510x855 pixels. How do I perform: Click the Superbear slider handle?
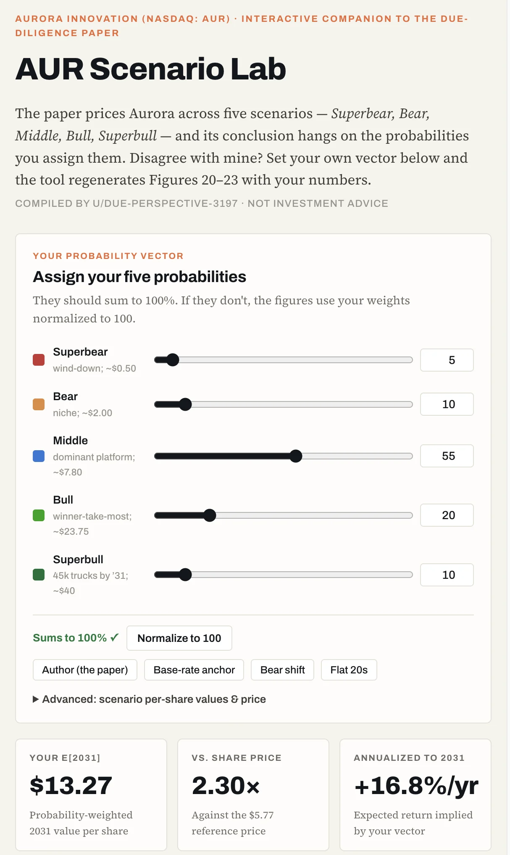tap(173, 360)
